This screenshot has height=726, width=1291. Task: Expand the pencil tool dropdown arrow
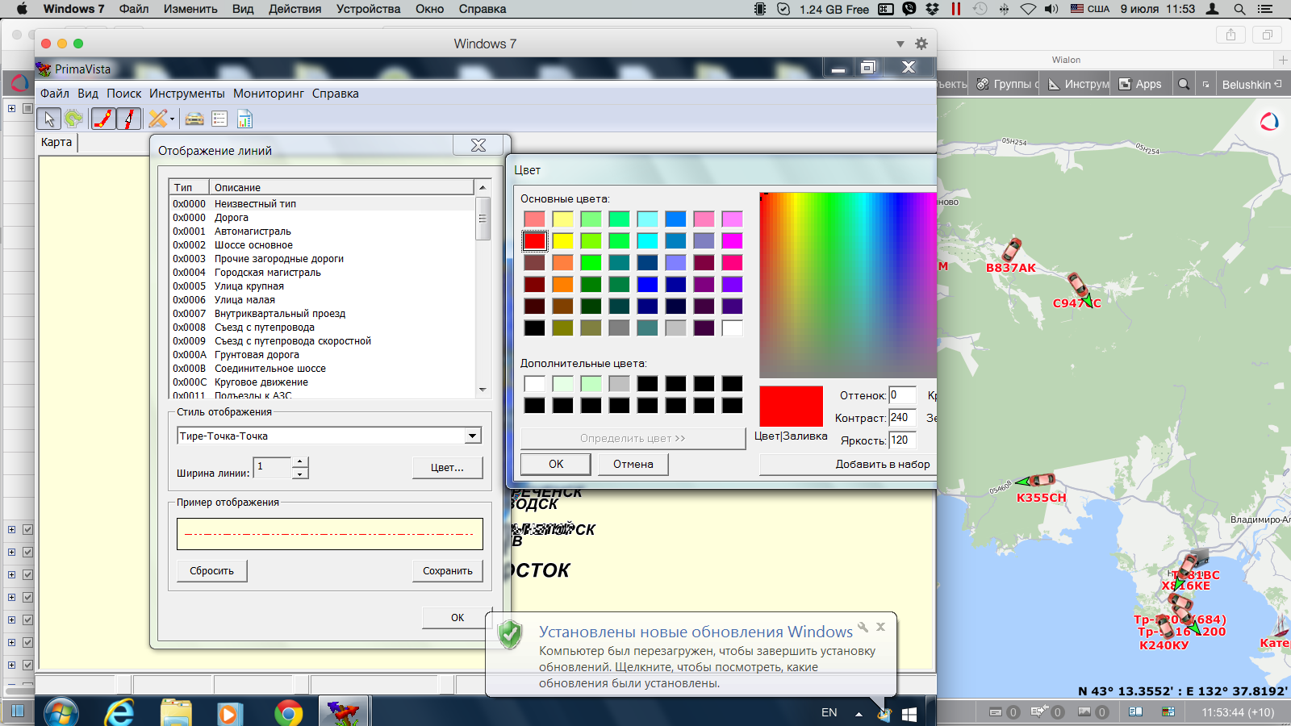click(172, 120)
